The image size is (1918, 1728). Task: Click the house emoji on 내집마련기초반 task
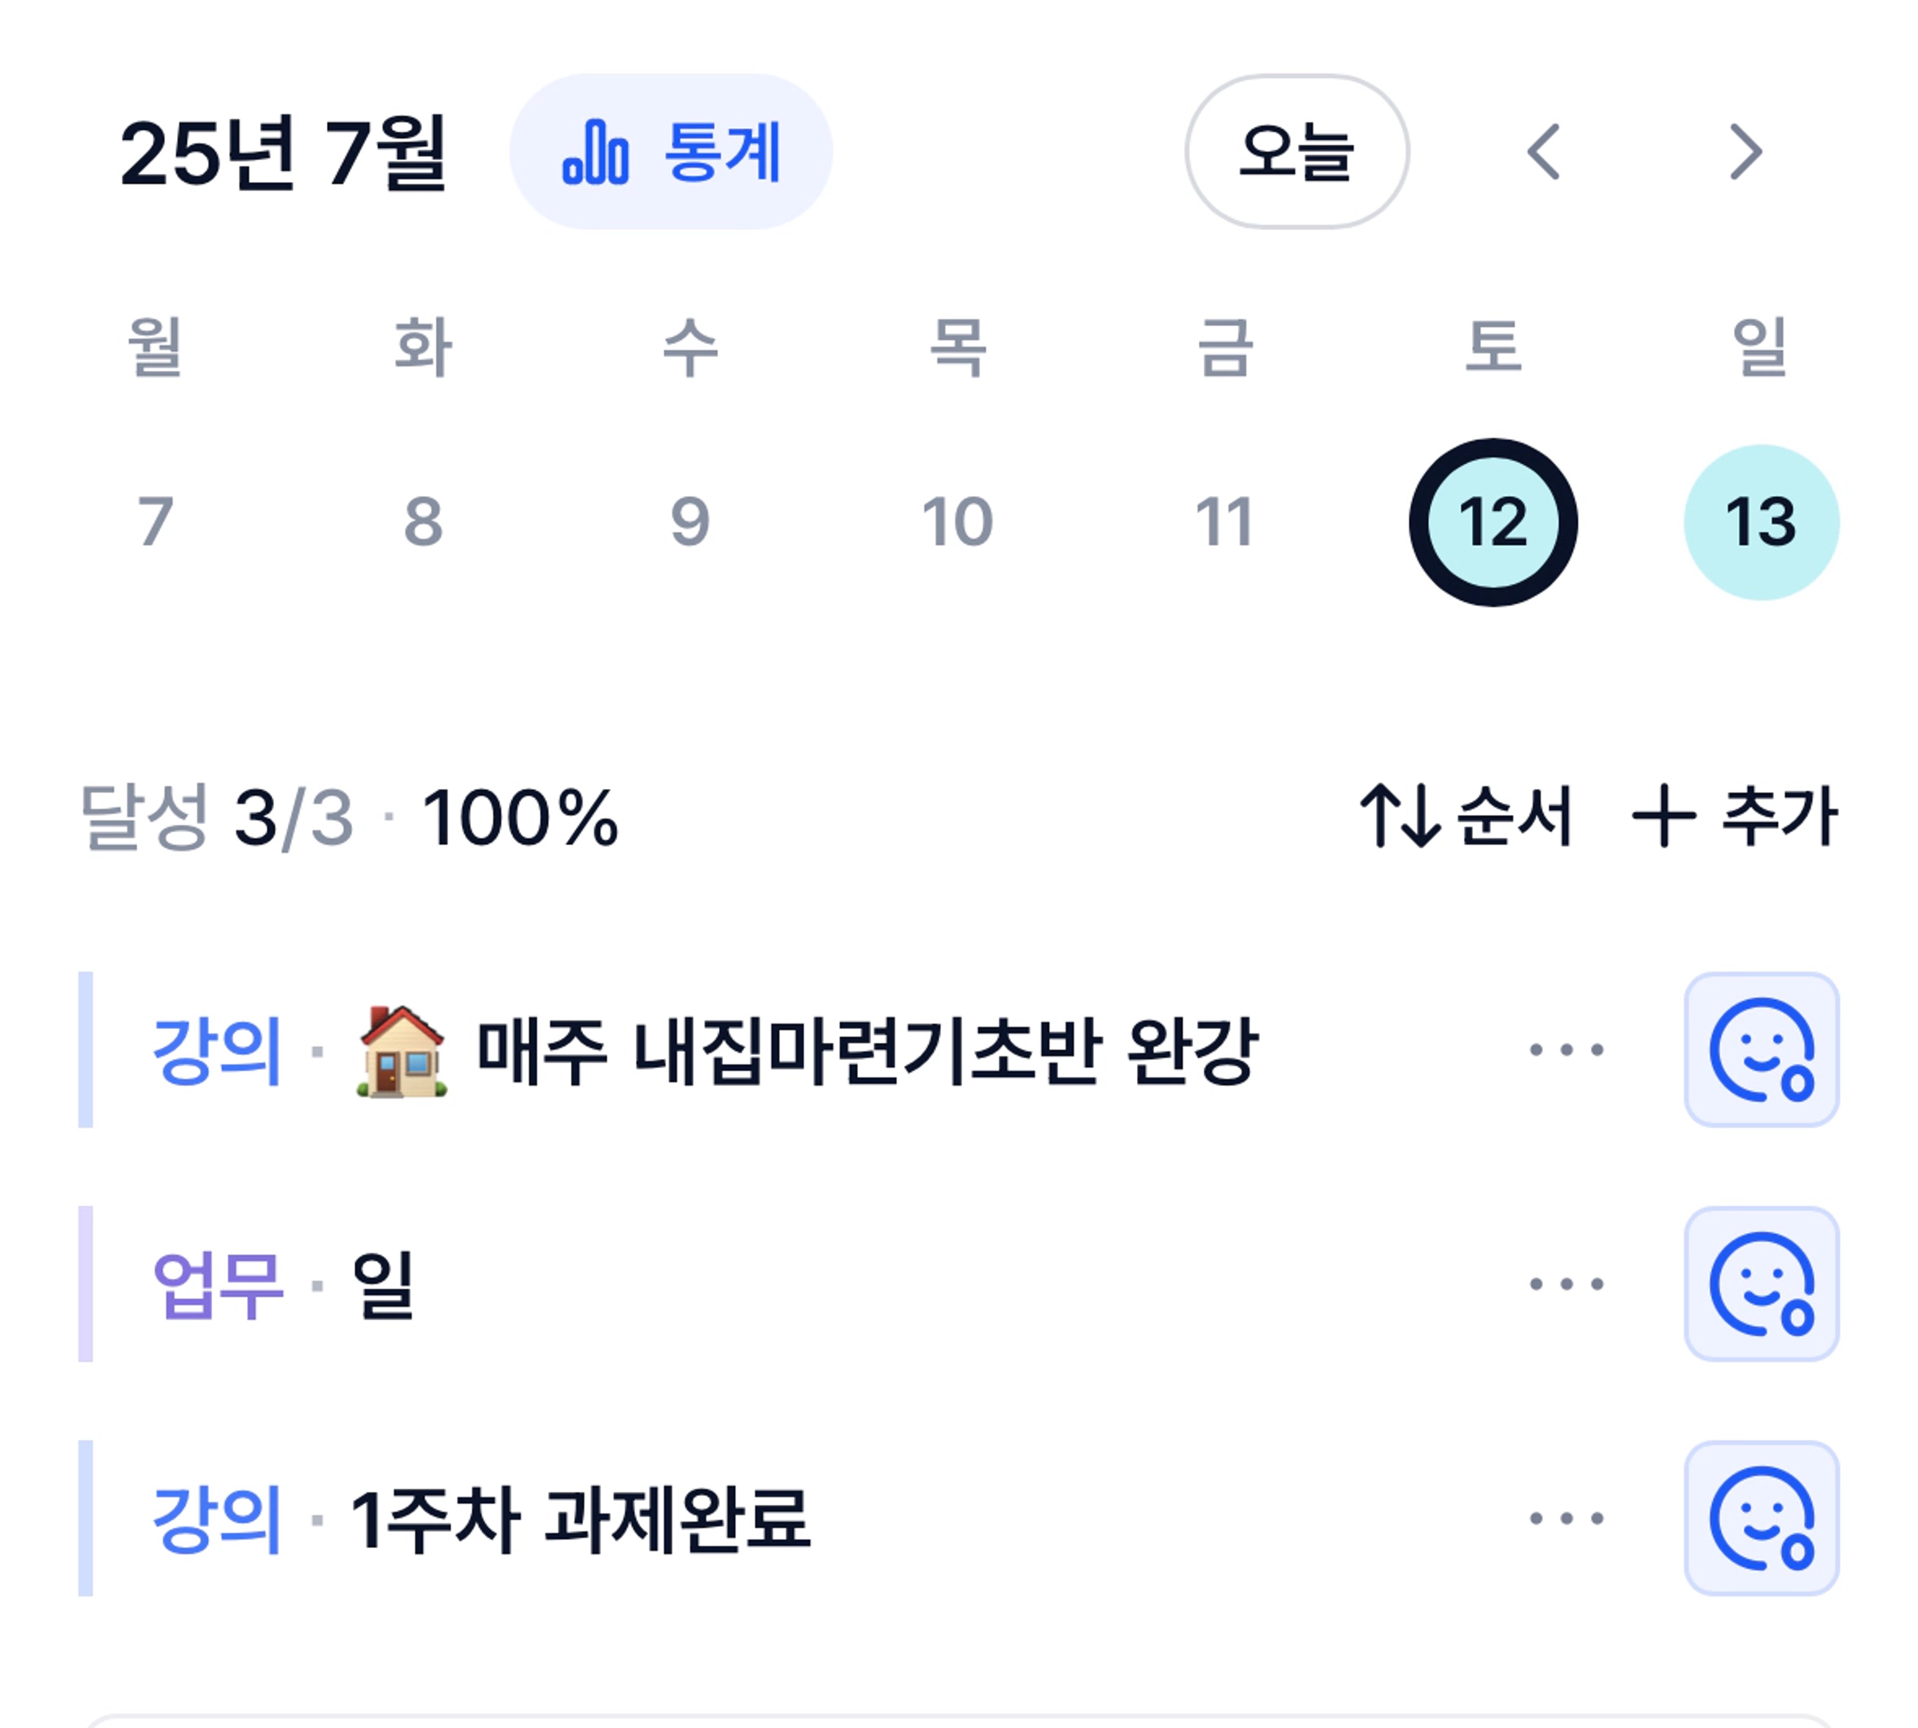point(402,1050)
